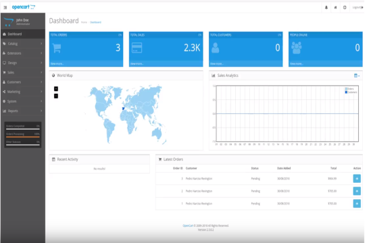Open the notifications bell icon

(326, 7)
